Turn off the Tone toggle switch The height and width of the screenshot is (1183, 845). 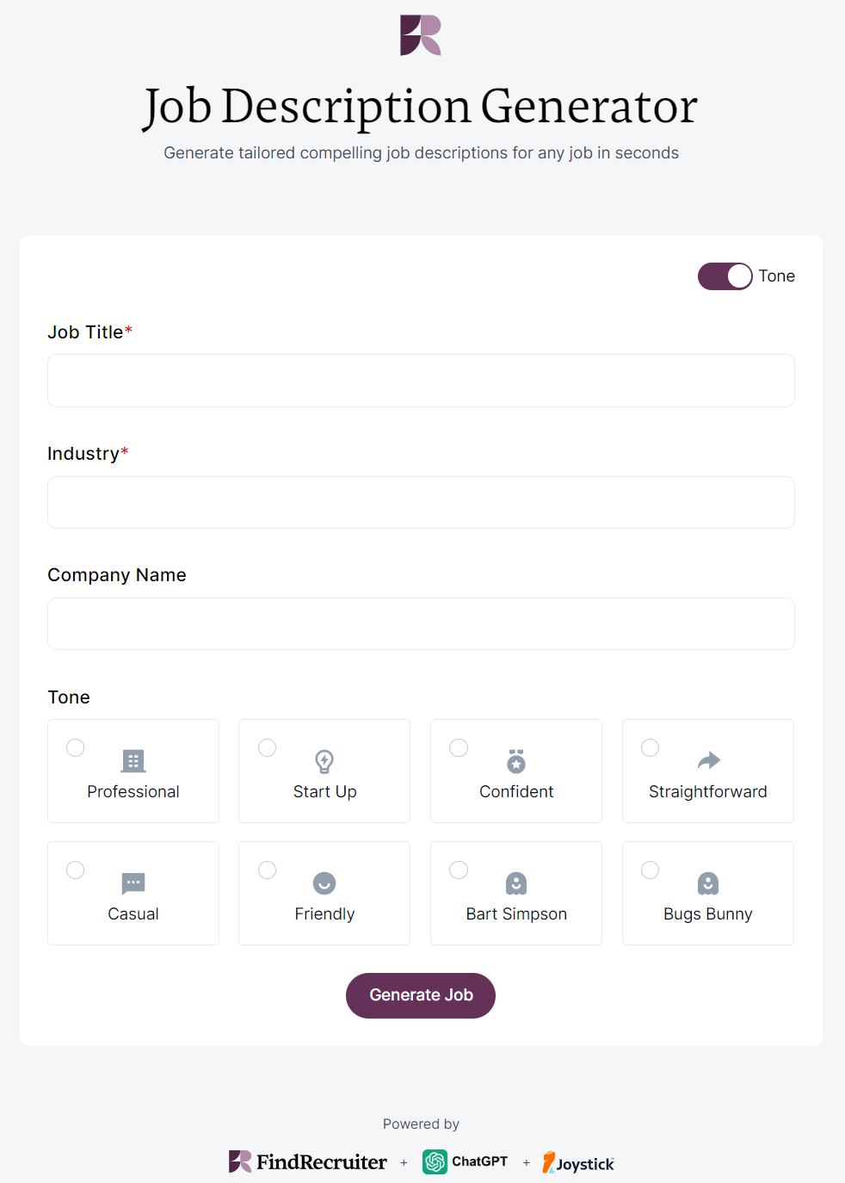point(725,276)
